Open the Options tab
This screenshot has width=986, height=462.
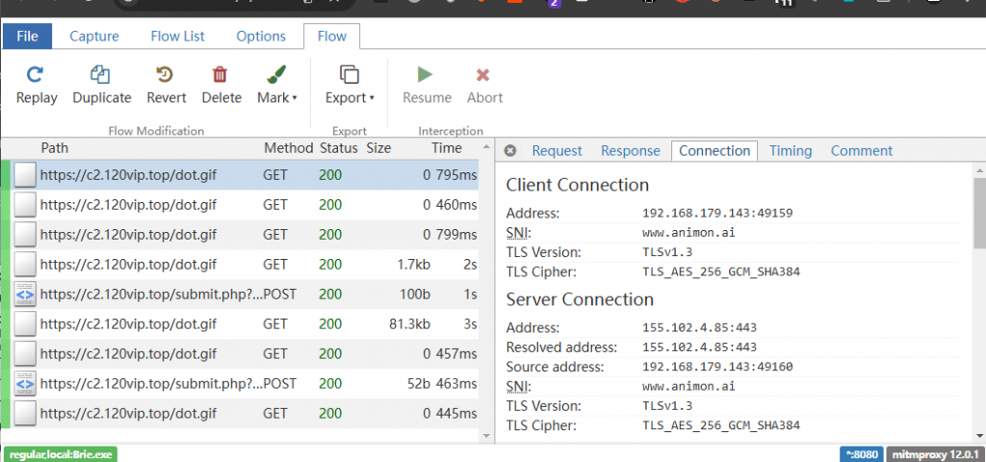(261, 37)
